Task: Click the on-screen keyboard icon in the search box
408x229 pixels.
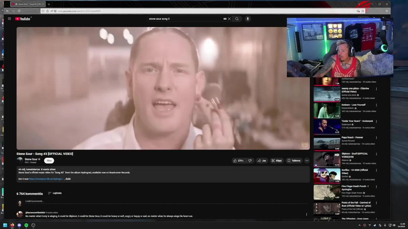Action: click(225, 19)
